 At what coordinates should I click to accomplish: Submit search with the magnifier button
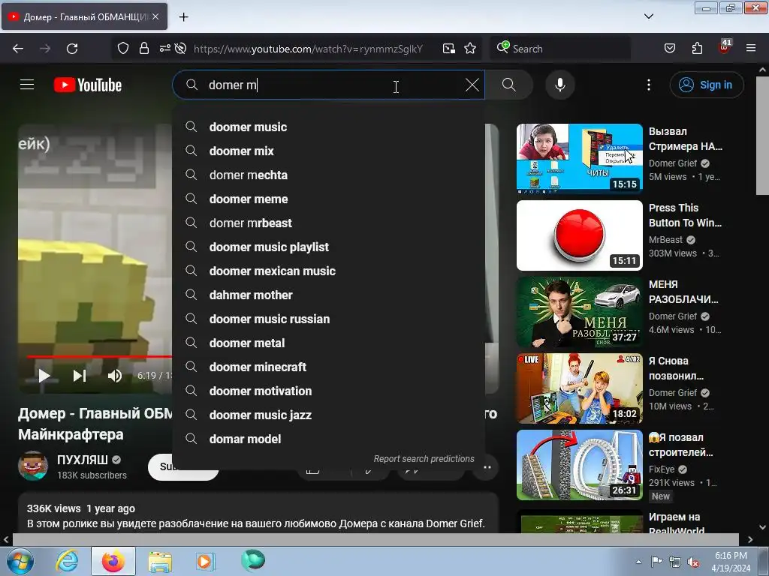(x=509, y=85)
